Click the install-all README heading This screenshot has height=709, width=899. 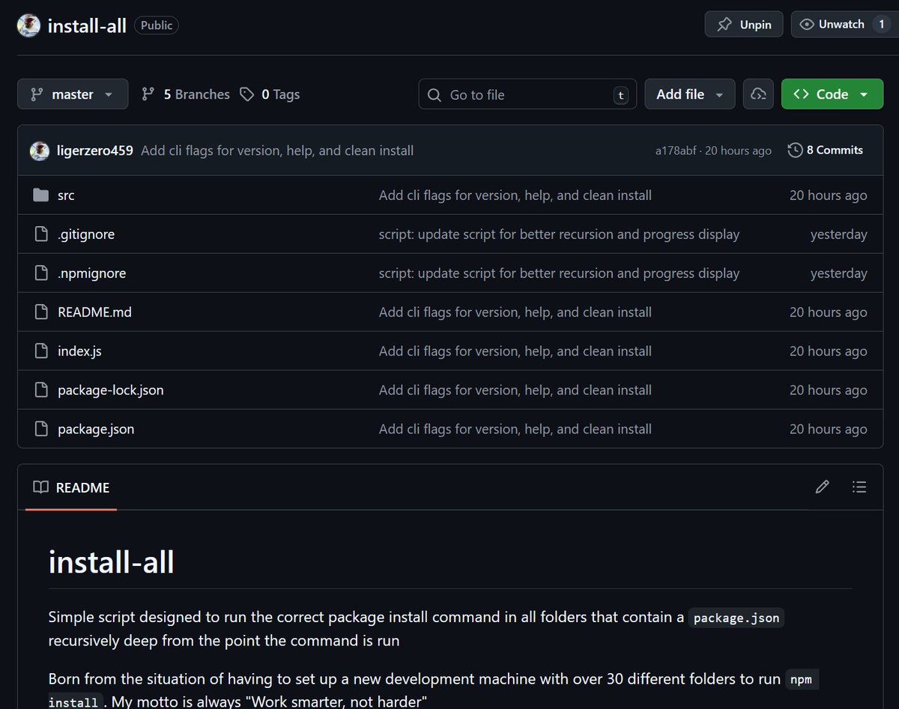[x=111, y=562]
